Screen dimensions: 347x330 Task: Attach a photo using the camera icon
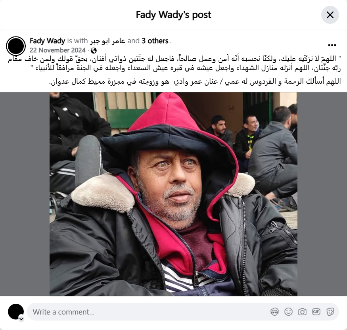point(302,312)
